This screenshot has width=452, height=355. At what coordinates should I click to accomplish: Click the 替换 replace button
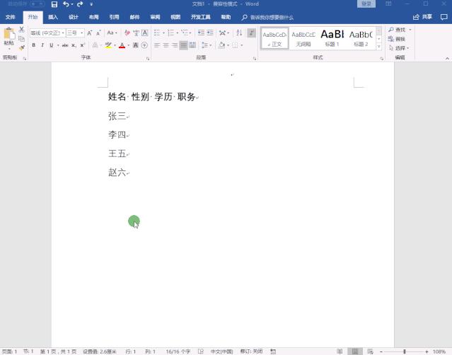pos(397,39)
